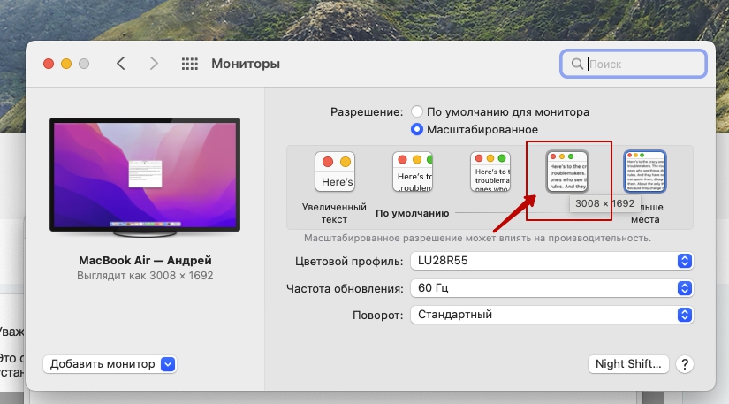Viewport: 729px width, 404px height.
Task: Expand the 'Поворот' dropdown
Action: click(x=550, y=315)
